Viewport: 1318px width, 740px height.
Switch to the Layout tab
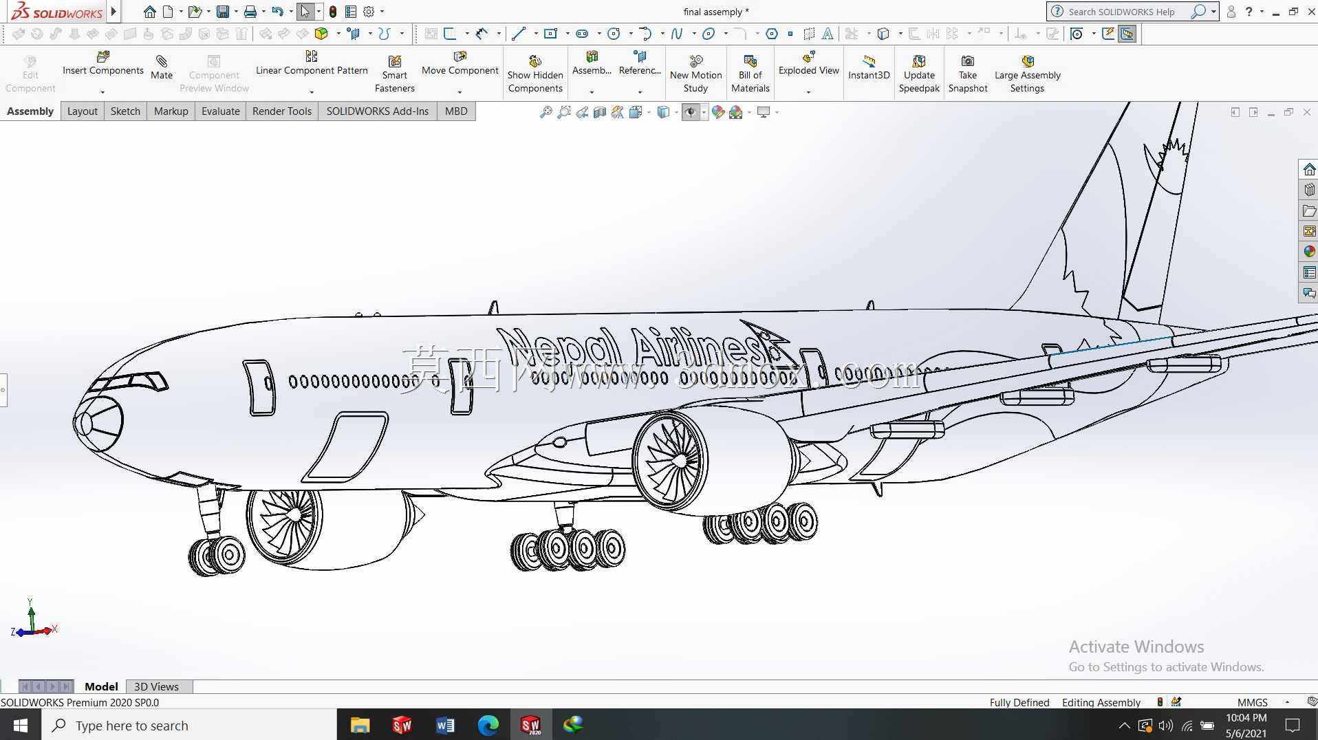(83, 111)
